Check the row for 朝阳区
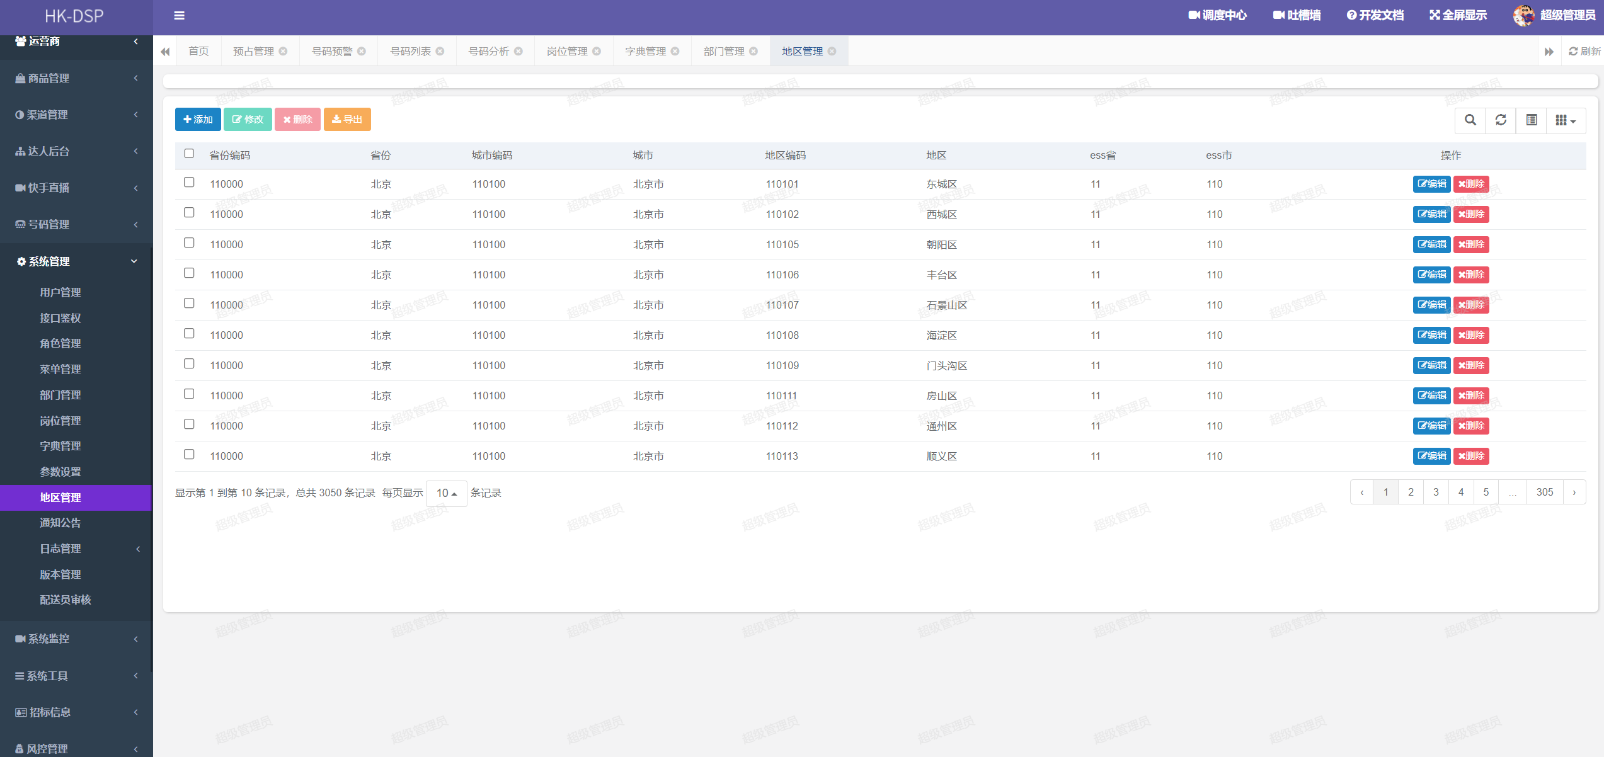1604x757 pixels. click(x=189, y=243)
